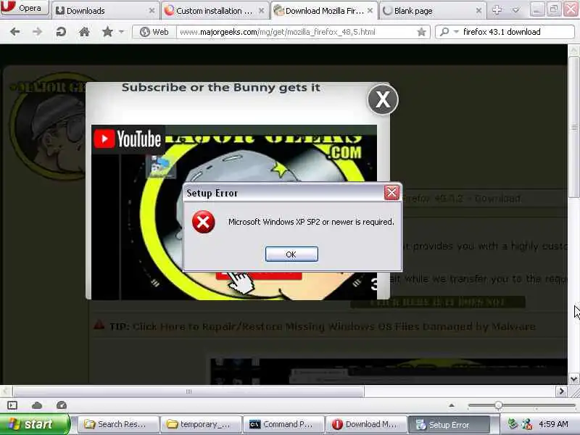Click the horizontal scrollbar thumb

(x=188, y=391)
